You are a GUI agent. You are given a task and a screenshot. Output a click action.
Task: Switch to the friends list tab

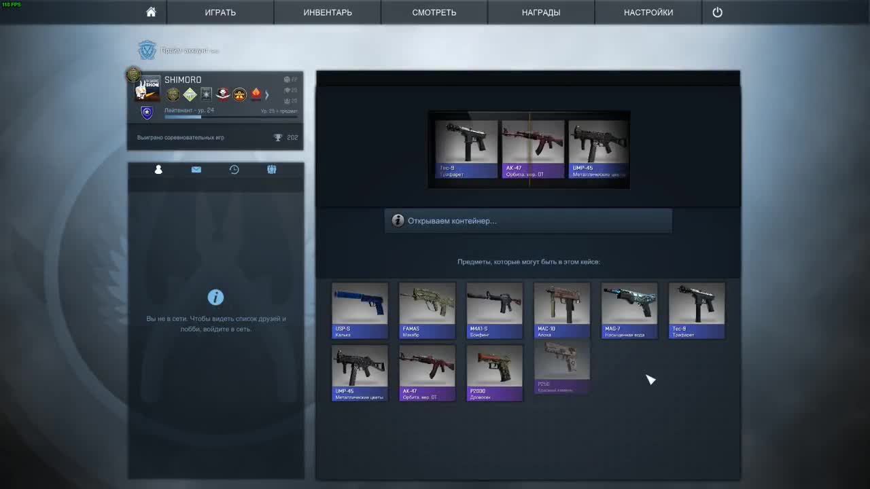tap(158, 169)
